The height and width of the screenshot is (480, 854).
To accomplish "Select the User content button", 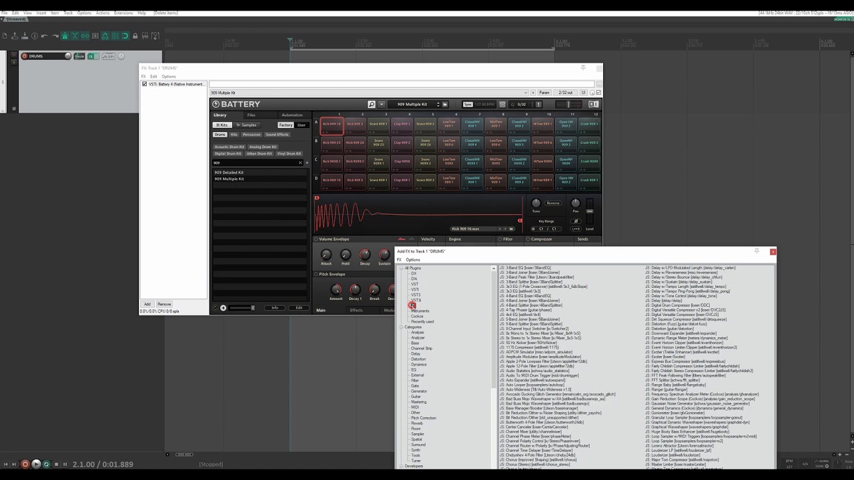I will pyautogui.click(x=302, y=125).
